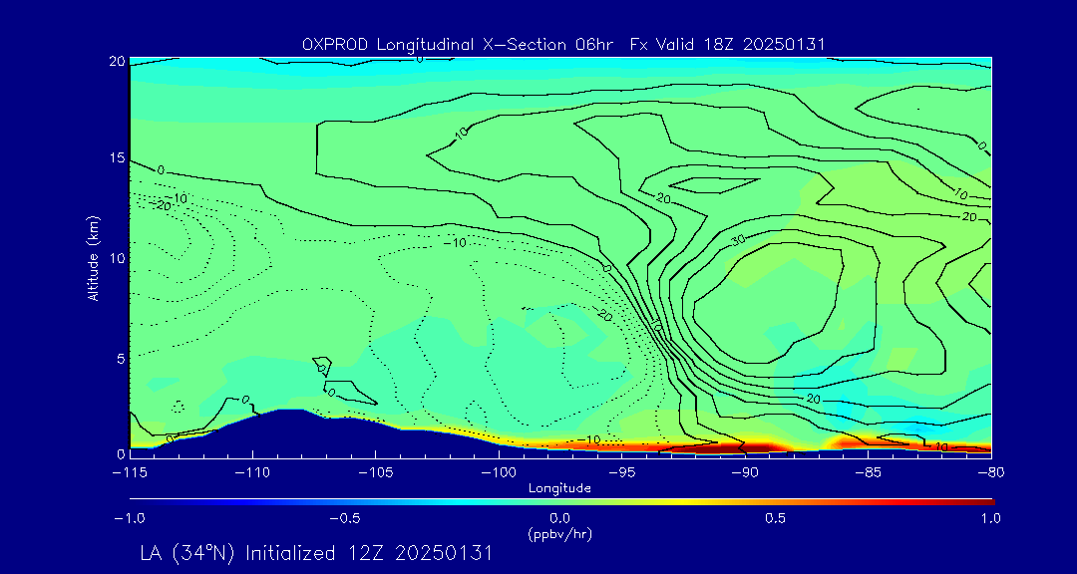This screenshot has height=574, width=1077.
Task: Click the -80 longitude tick label
Action: 991,472
